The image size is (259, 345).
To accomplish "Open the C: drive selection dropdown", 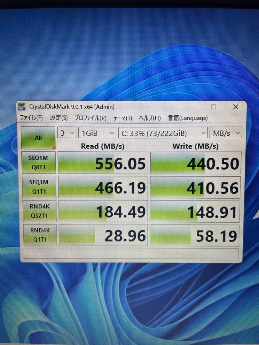I will point(163,133).
